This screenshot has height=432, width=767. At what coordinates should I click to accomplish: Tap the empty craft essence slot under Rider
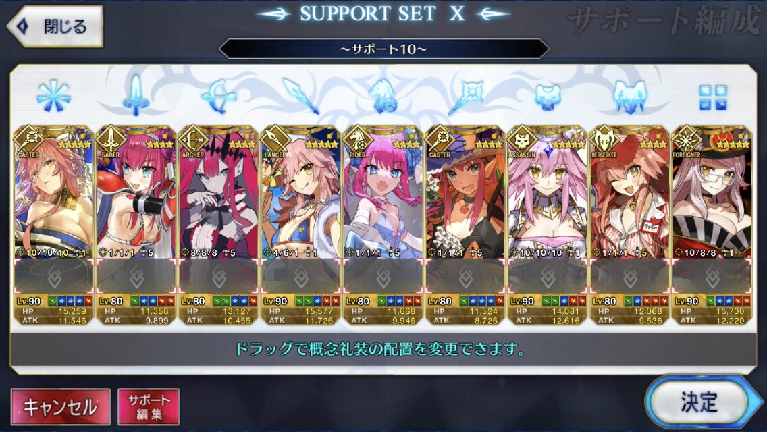(x=383, y=277)
